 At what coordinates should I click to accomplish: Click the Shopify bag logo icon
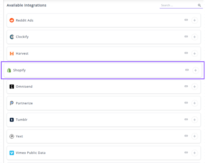[9, 70]
